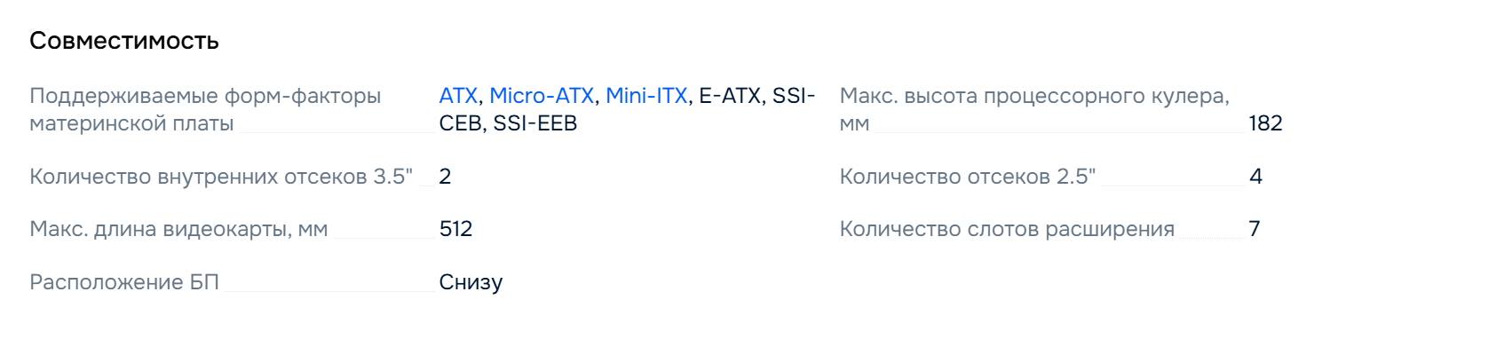Follow the Micro-ATX link
This screenshot has height=355, width=1512.
pos(542,96)
